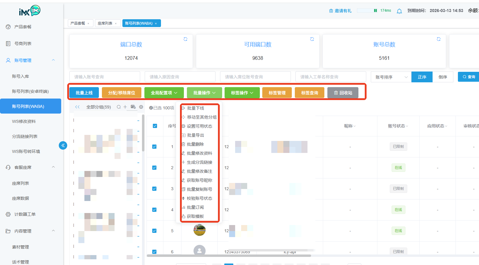Click the search icon beside 全部分组(59)
The height and width of the screenshot is (265, 479).
[119, 107]
